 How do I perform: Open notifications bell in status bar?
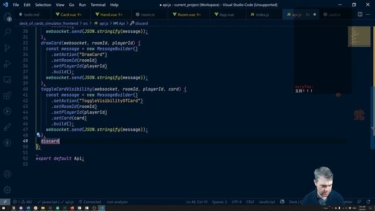369,202
